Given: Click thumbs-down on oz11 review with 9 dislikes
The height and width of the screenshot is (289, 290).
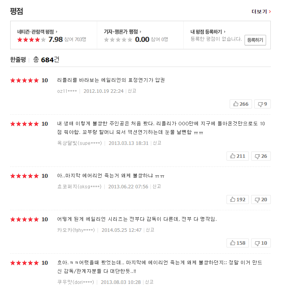Looking at the screenshot, I should [x=262, y=104].
